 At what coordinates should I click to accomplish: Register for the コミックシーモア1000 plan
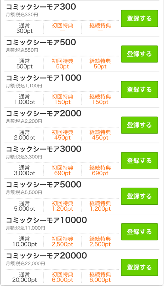[x=139, y=89]
